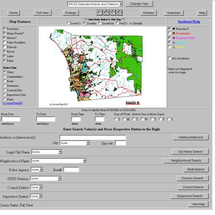Screen dimensions: 215x215
Task: Toggle the Major Roads checkbox
Action: click(5, 33)
